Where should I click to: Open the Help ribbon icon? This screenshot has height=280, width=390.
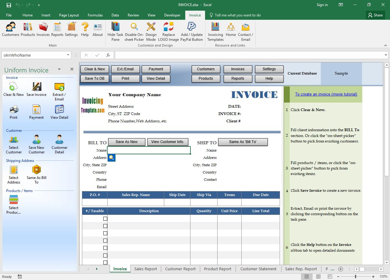(x=85, y=30)
